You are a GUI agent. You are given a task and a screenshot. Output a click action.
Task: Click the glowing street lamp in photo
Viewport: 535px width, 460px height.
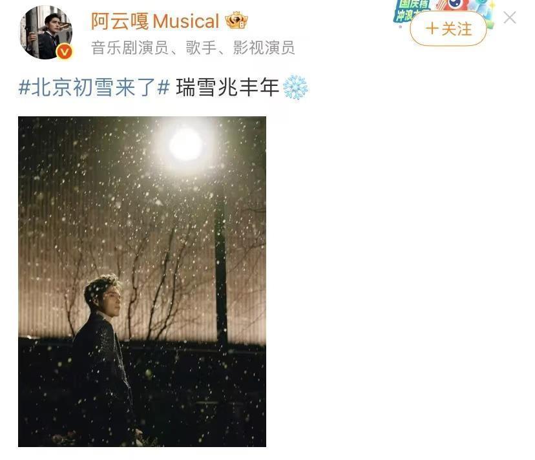[185, 145]
